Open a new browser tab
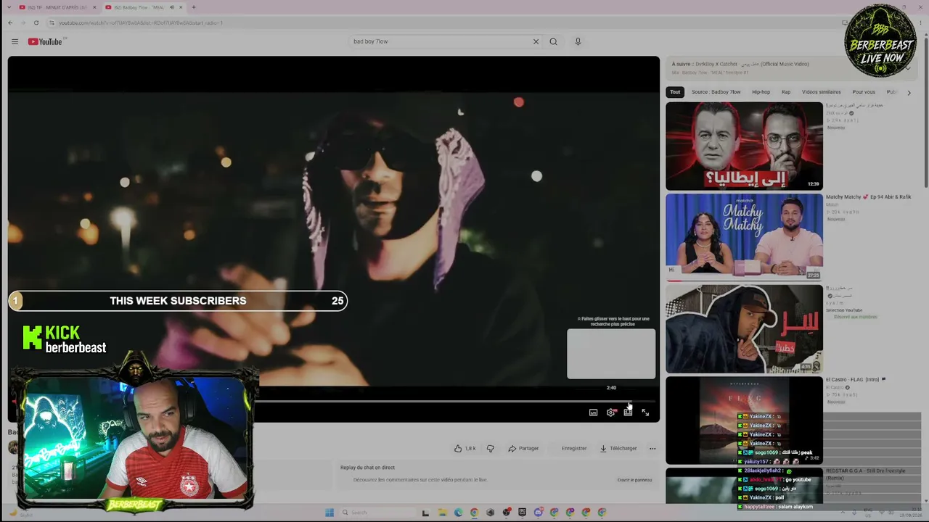Image resolution: width=929 pixels, height=522 pixels. [x=193, y=7]
